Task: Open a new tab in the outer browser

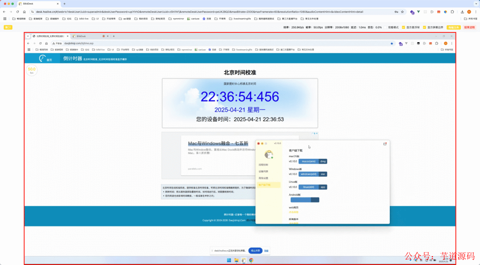Action: pyautogui.click(x=64, y=4)
